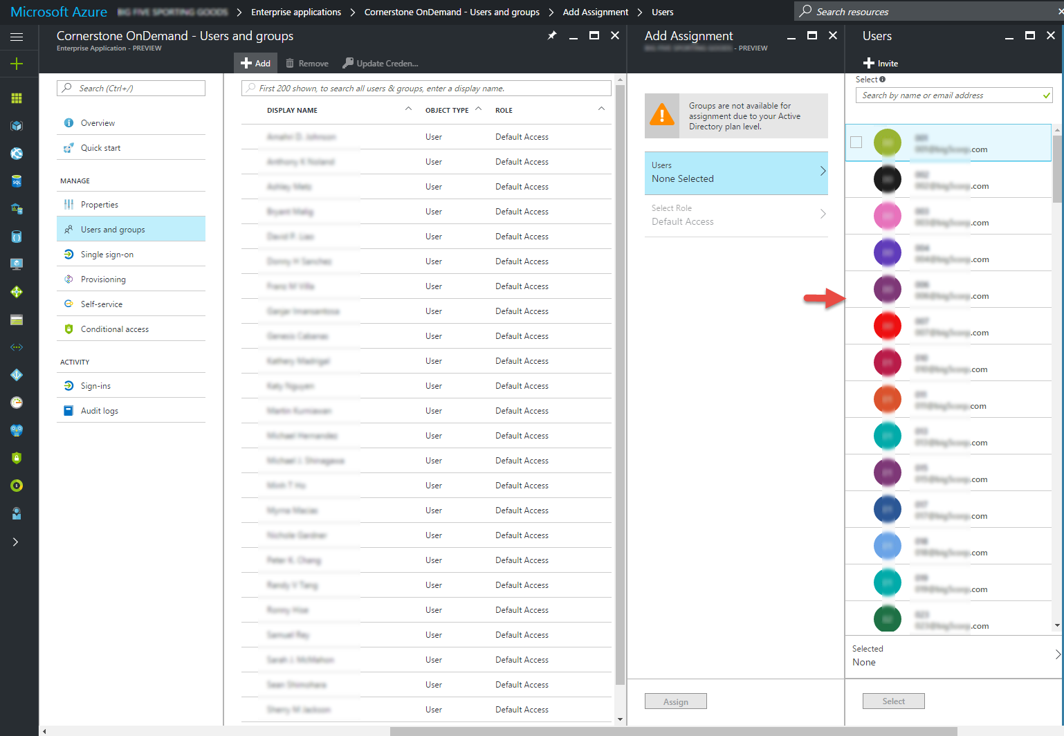Click Enterprise applications breadcrumb
Screen dimensions: 1064x736
pos(296,12)
